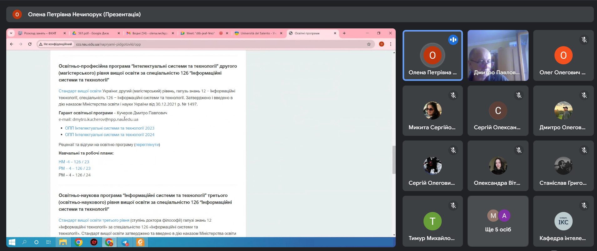The height and width of the screenshot is (251, 597).
Task: Click the page vertical scrollbar thumb
Action: coord(394,160)
